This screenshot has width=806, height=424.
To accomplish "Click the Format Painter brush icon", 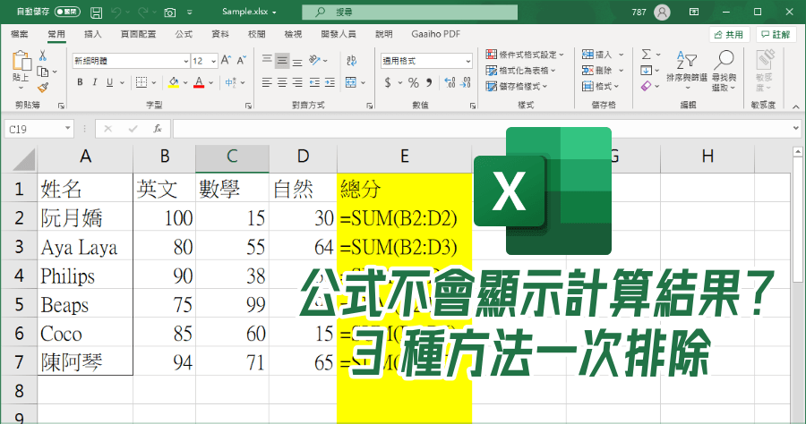I will [43, 88].
